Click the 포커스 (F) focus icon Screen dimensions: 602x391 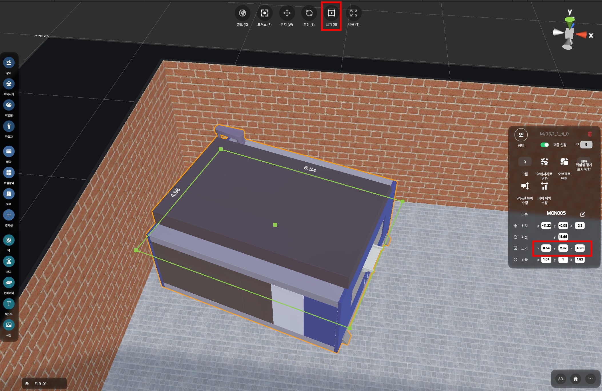264,13
